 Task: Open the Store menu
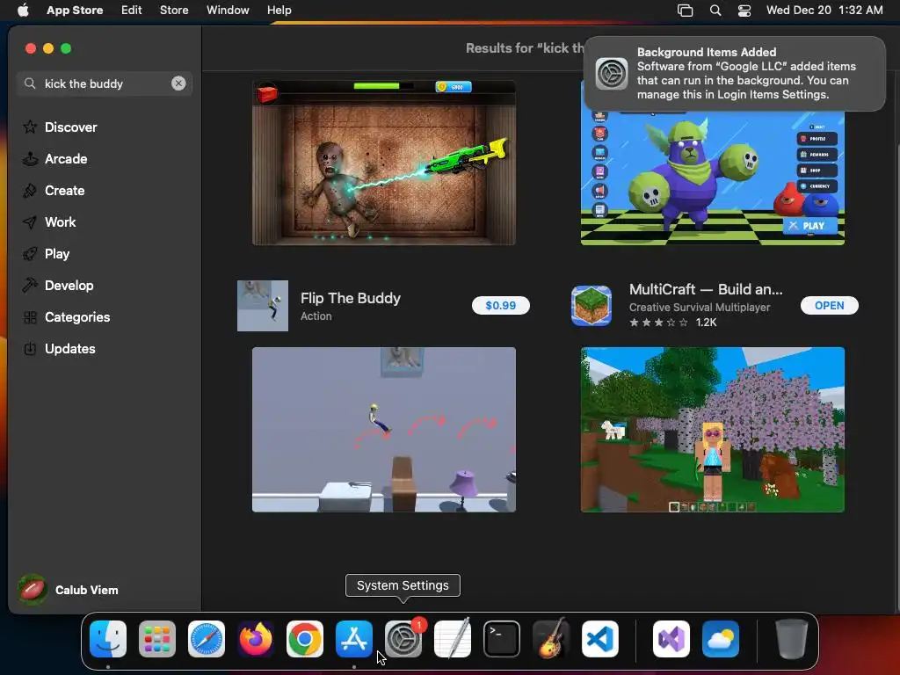click(x=174, y=10)
